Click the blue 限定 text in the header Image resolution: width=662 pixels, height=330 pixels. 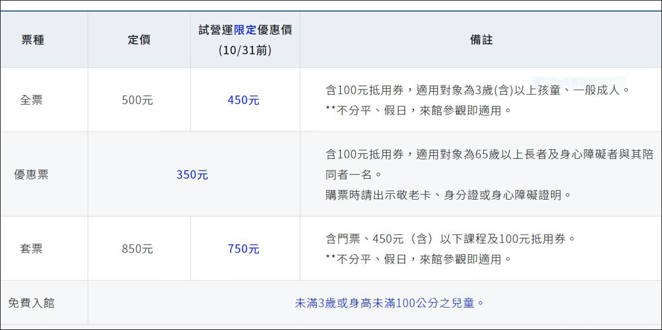click(245, 30)
